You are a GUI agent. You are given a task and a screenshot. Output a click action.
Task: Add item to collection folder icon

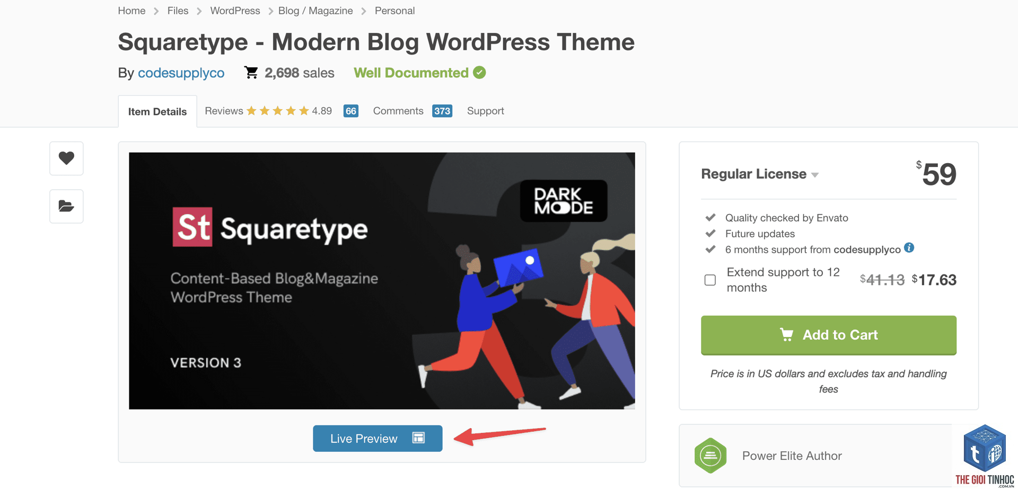pos(66,206)
